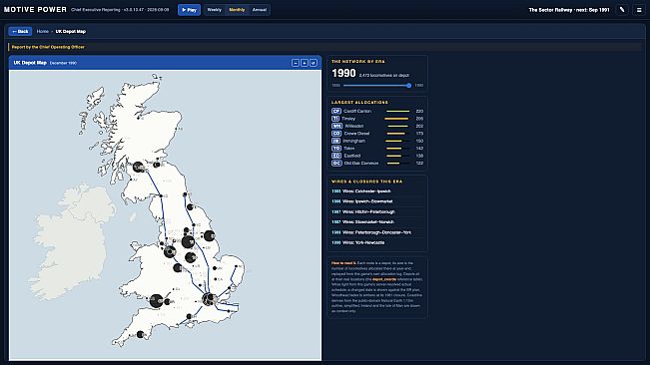Screen dimensions: 650x365
Task: Click the 1990 year heading
Action: pyautogui.click(x=343, y=73)
